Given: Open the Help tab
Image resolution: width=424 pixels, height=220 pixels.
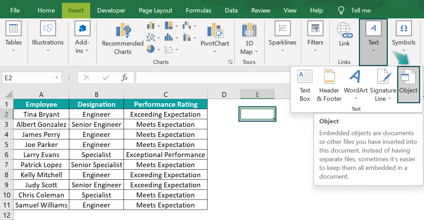Looking at the screenshot, I should click(x=316, y=10).
